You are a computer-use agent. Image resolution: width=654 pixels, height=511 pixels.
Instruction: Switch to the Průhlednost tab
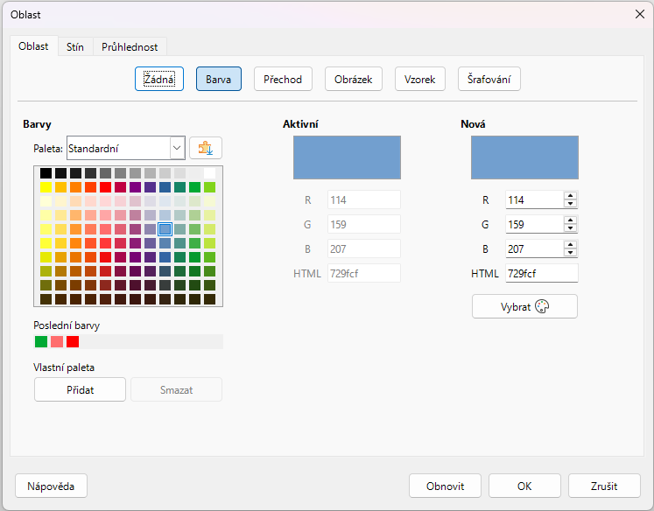(130, 46)
